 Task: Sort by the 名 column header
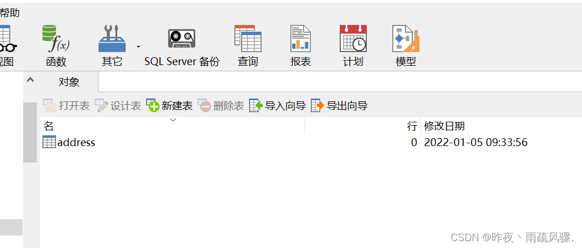click(x=173, y=126)
